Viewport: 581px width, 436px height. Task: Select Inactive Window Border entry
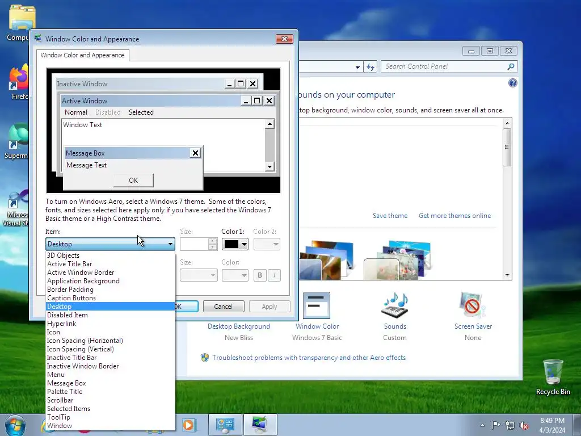click(x=110, y=366)
